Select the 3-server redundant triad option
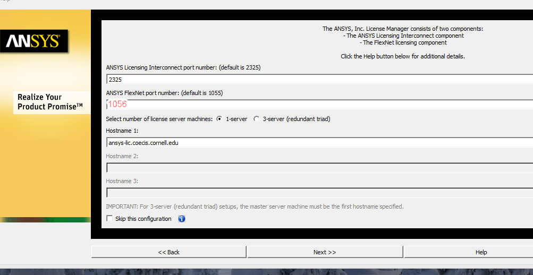Screen dimensions: 533x275 [256, 119]
